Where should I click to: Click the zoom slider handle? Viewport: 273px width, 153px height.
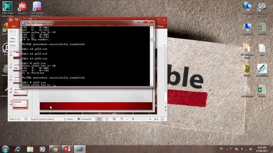coord(133,119)
